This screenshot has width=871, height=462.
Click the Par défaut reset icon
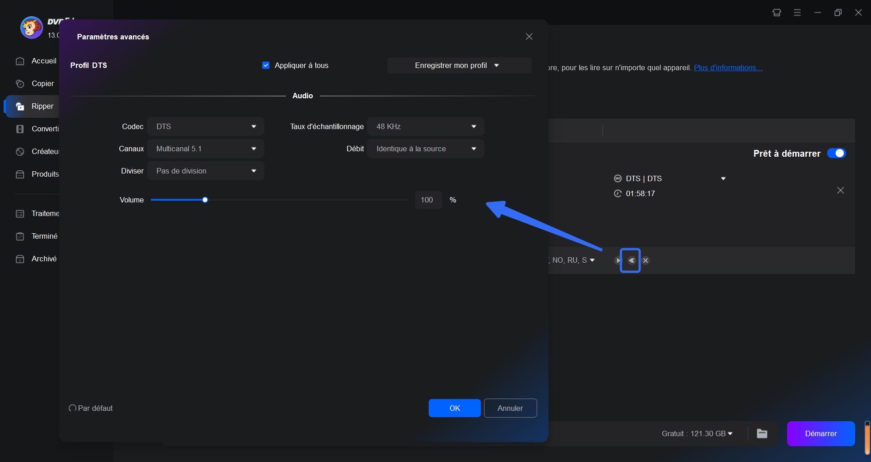pyautogui.click(x=73, y=408)
